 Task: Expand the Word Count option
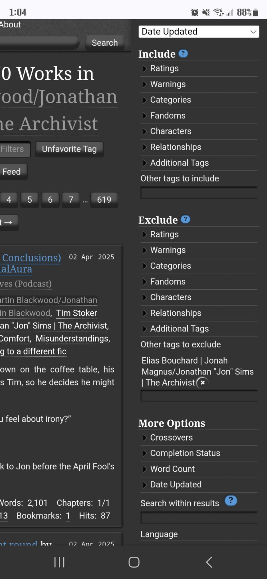tap(199, 469)
